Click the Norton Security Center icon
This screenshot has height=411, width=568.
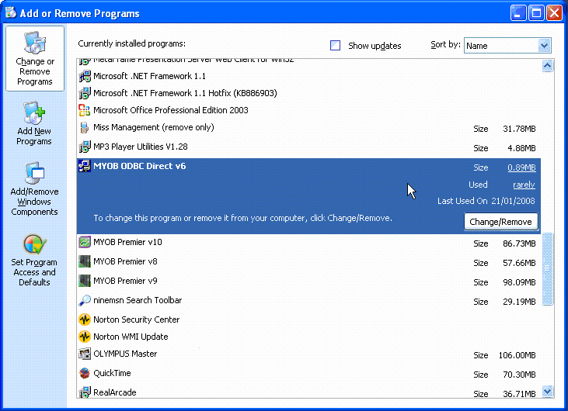85,319
